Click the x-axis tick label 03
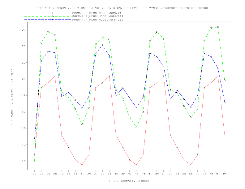This screenshot has height=189, width=245. point(41,174)
